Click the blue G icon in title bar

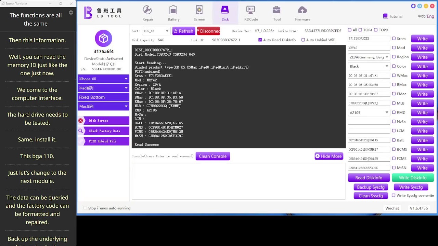[x=413, y=6]
